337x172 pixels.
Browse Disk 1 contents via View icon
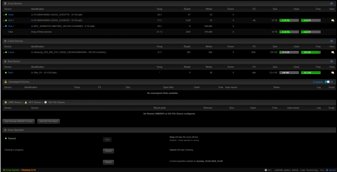(x=333, y=21)
